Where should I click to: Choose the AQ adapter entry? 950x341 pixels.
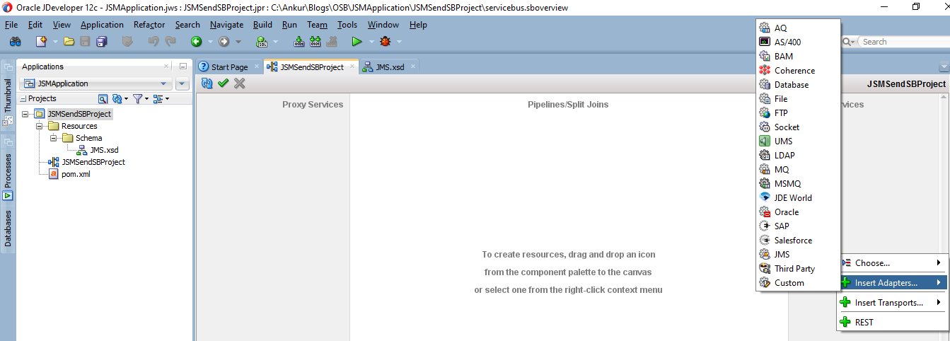coord(780,28)
